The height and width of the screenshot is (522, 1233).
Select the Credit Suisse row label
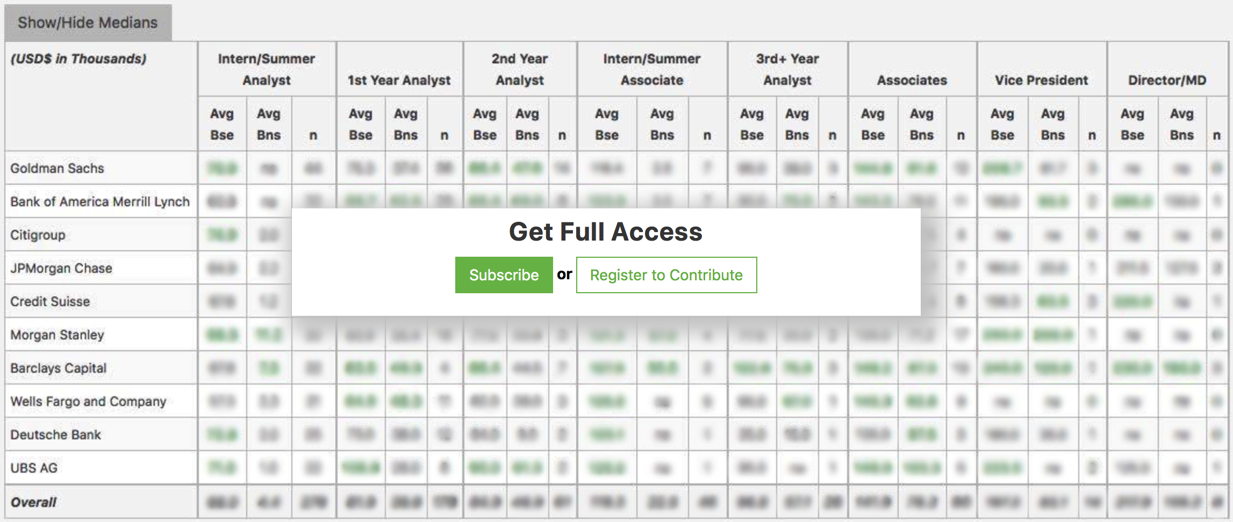click(50, 301)
